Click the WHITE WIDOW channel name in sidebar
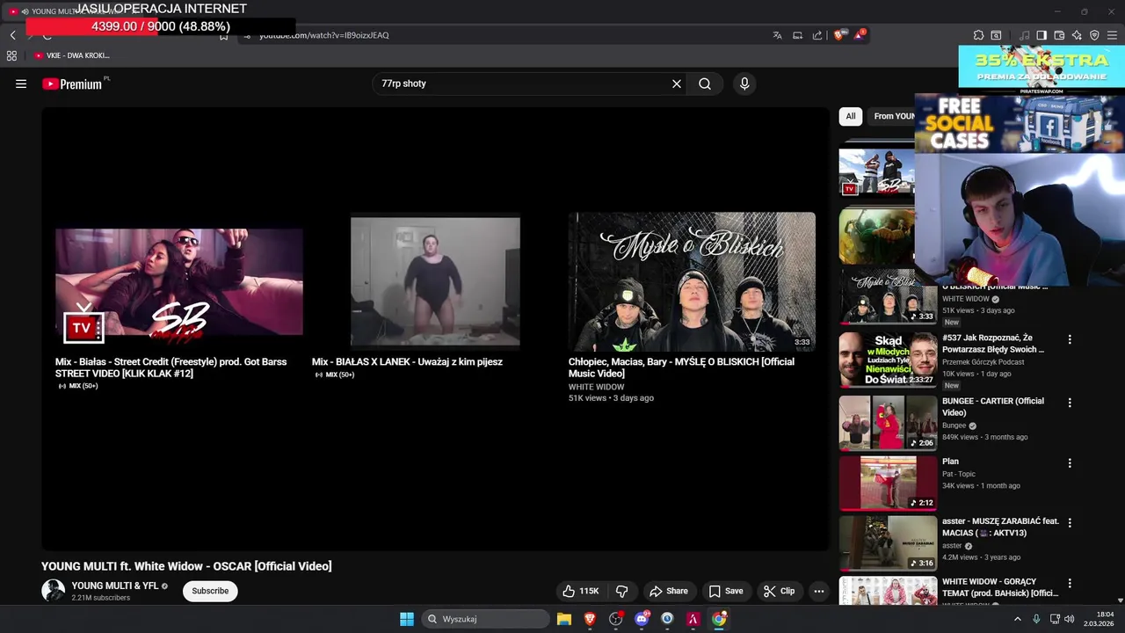1125x633 pixels. point(966,299)
